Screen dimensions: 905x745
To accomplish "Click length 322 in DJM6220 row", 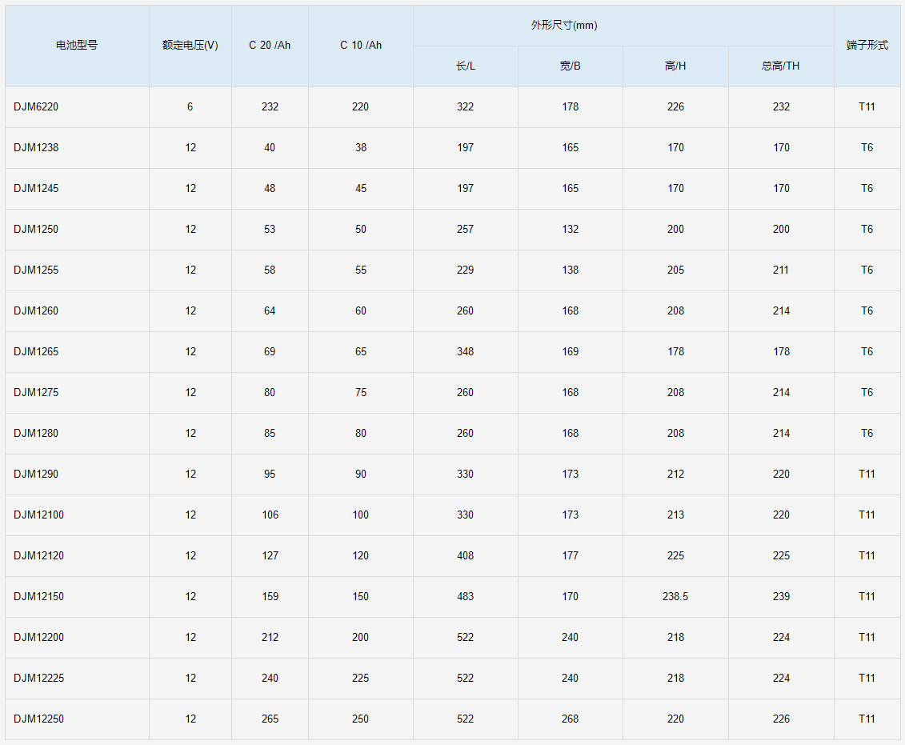I will (x=465, y=106).
